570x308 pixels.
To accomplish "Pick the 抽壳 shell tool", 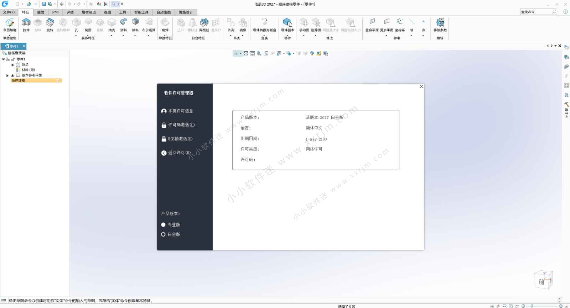I will coord(112,25).
